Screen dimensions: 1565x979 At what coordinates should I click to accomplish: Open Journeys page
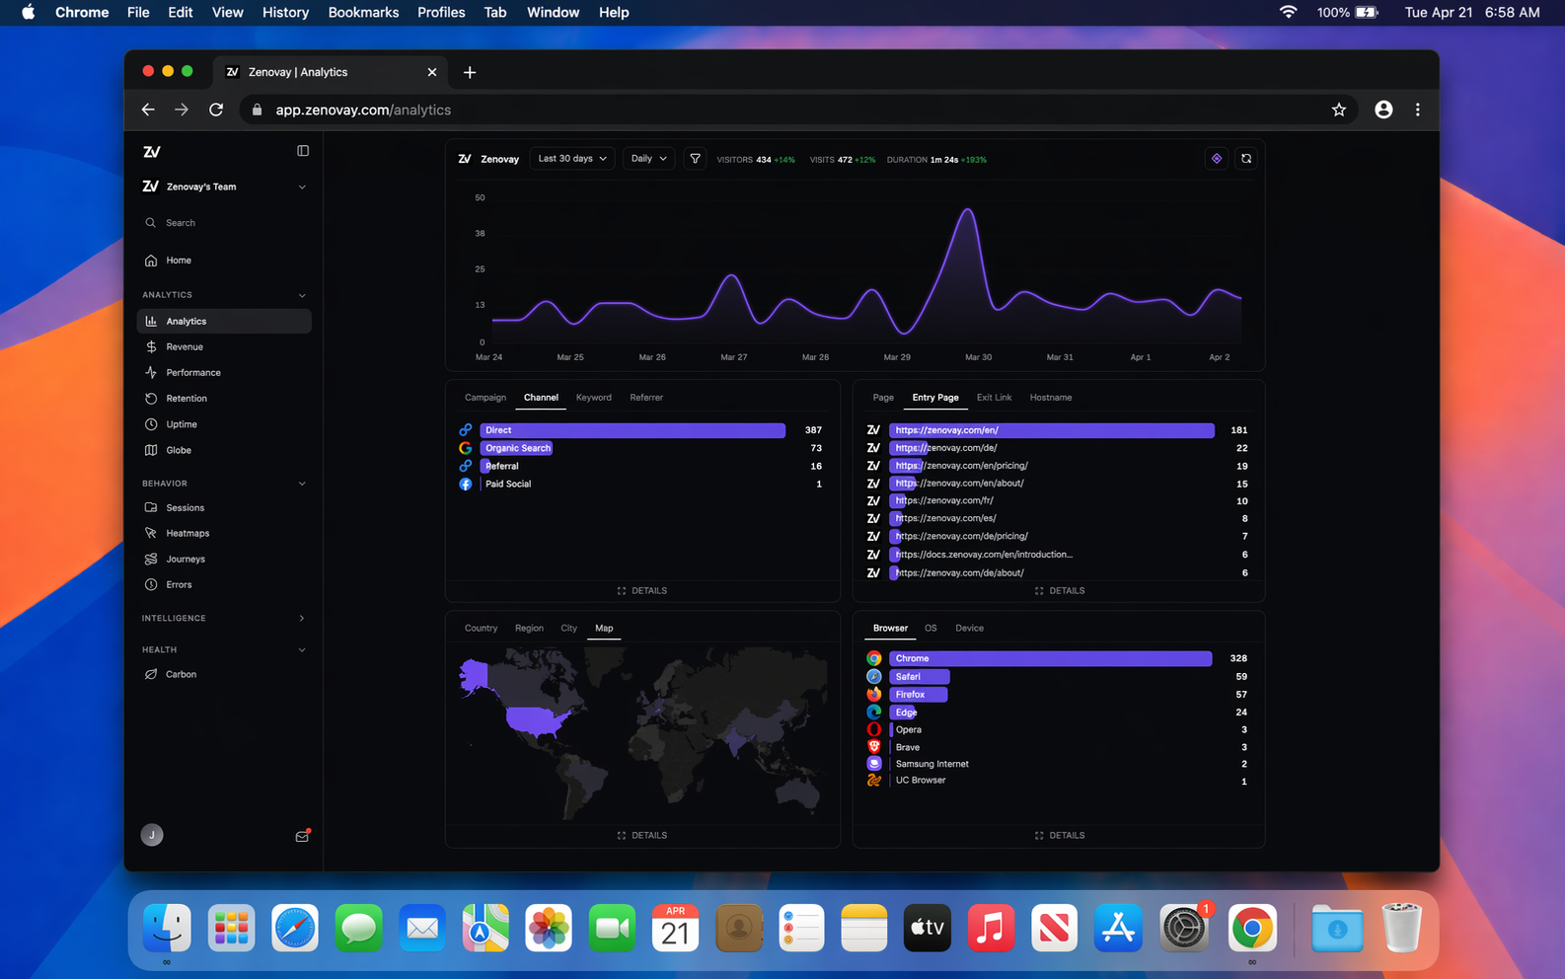(x=224, y=560)
